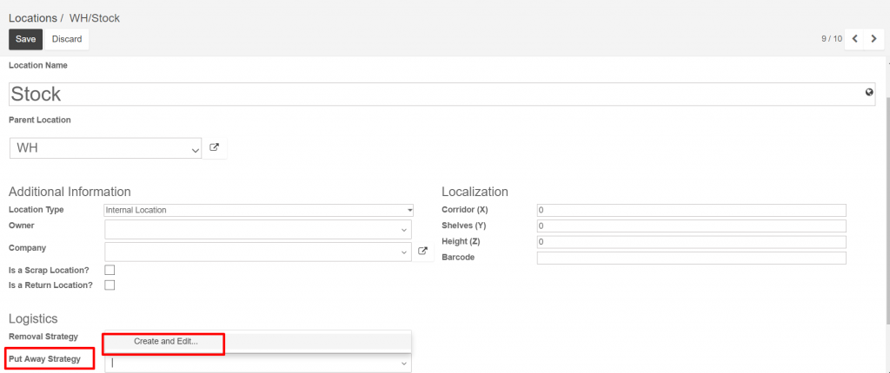Discard the changes
The width and height of the screenshot is (890, 373).
click(67, 39)
